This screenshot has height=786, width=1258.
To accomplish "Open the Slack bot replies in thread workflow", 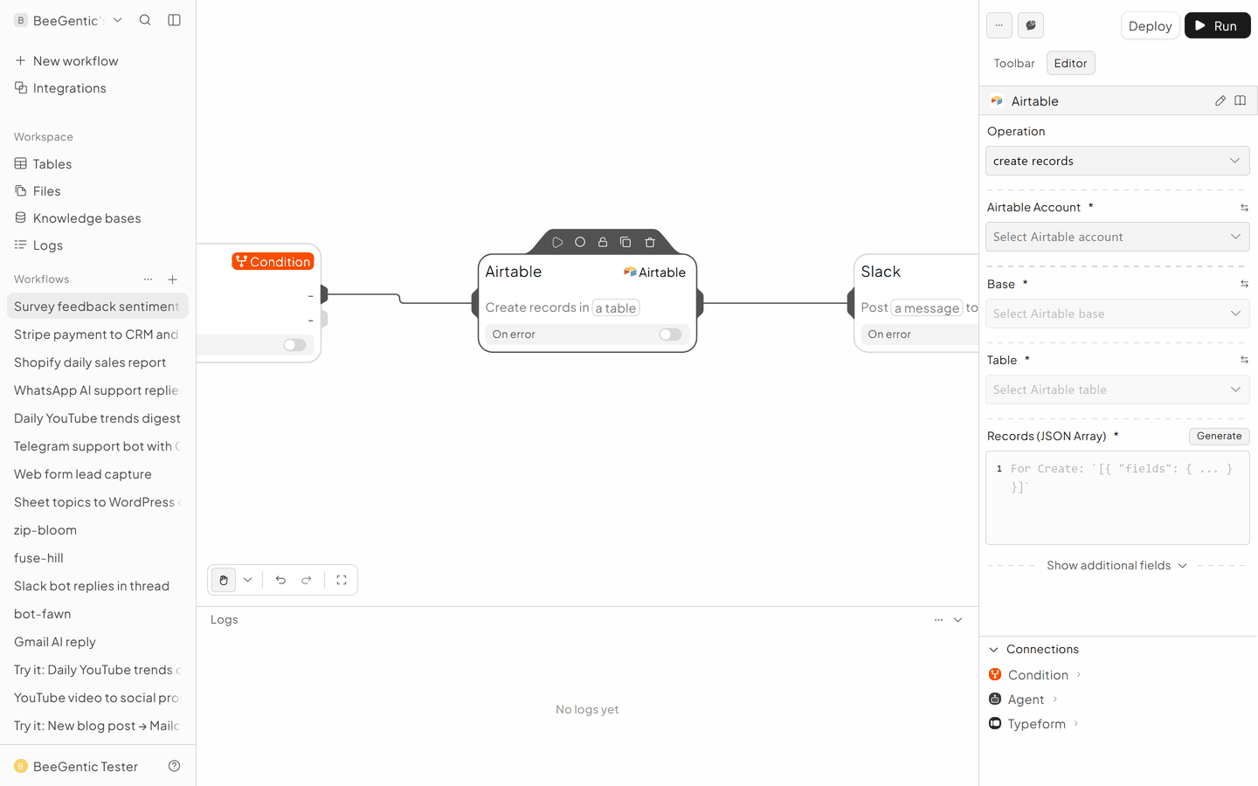I will point(98,586).
